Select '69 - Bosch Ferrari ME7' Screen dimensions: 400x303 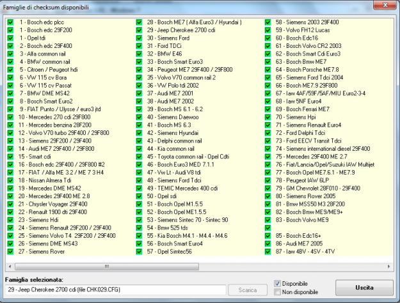[x=303, y=109]
